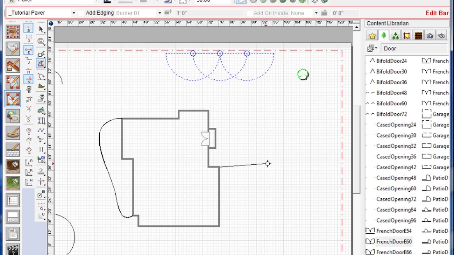
Task: Select BifoldDoor48 in the library list
Action: coord(392,93)
